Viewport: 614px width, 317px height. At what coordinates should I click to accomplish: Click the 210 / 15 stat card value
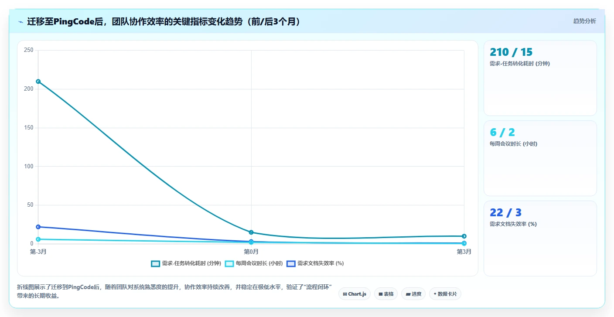tap(511, 52)
